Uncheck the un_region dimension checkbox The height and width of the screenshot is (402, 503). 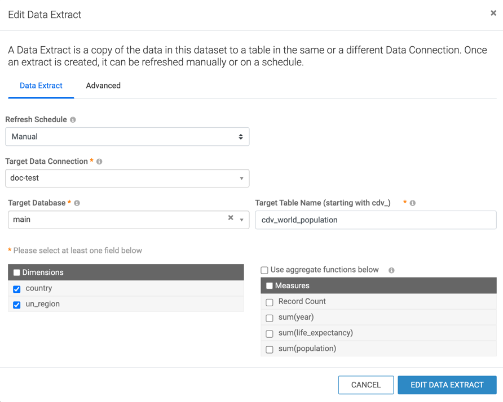click(x=17, y=305)
